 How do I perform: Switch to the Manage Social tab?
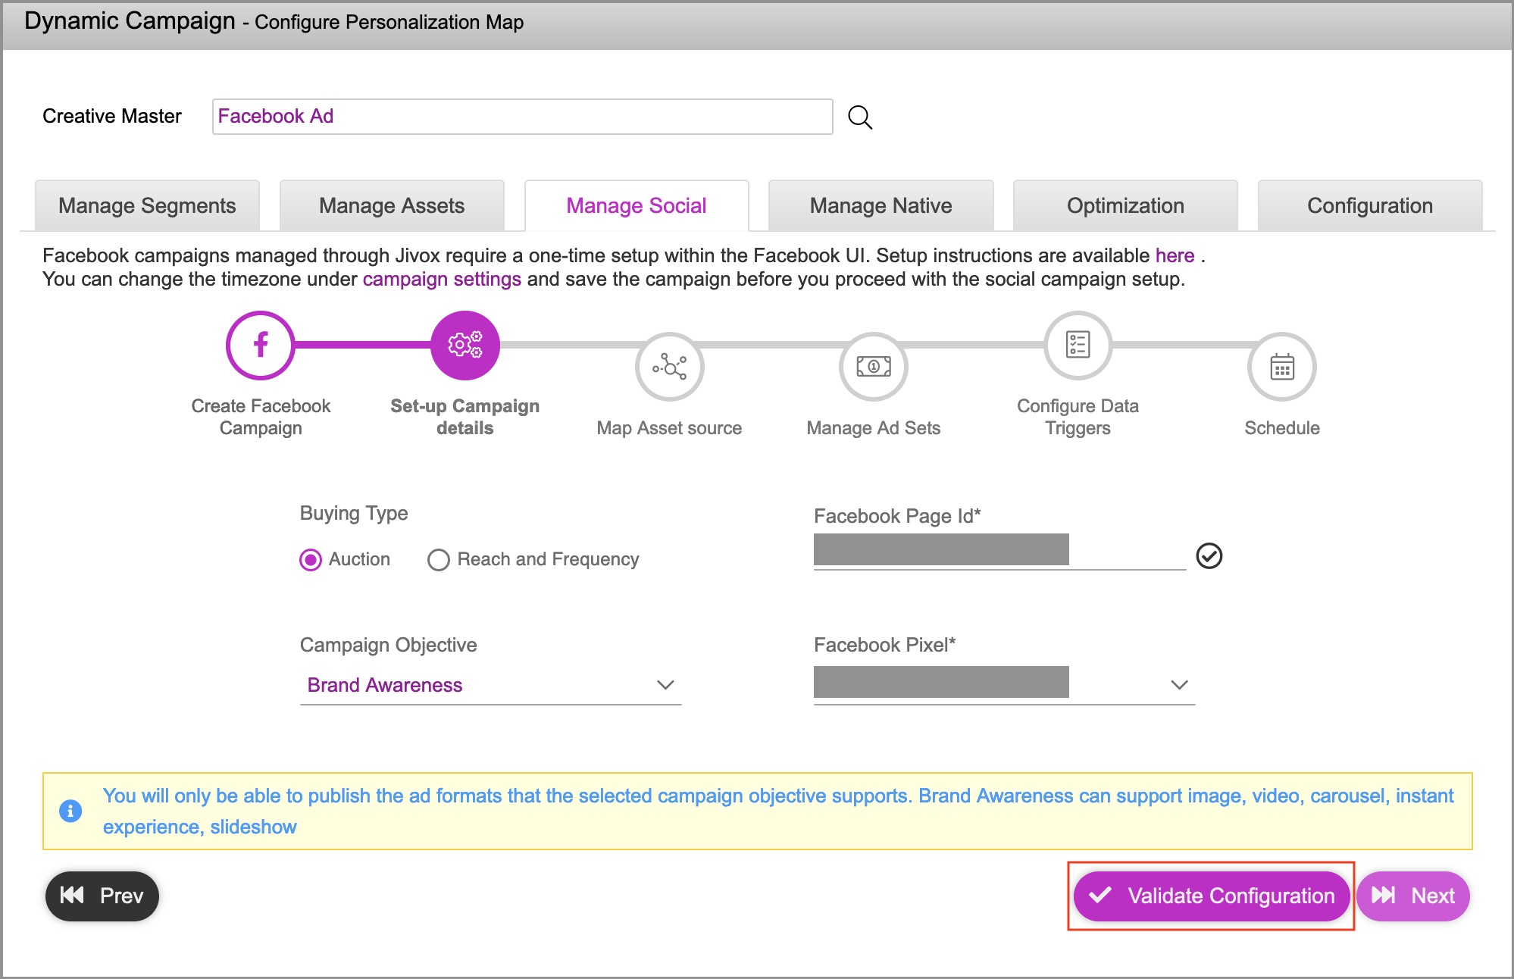coord(637,205)
